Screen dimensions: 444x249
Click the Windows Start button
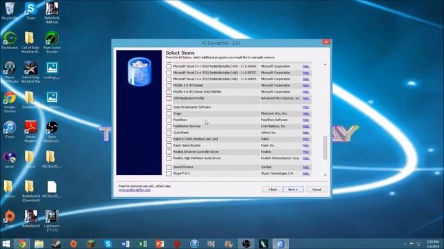[6, 243]
